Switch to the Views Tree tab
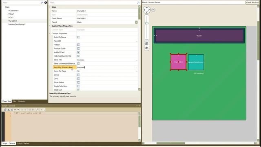Viewport: 261px width, 147px height. pyautogui.click(x=7, y=101)
